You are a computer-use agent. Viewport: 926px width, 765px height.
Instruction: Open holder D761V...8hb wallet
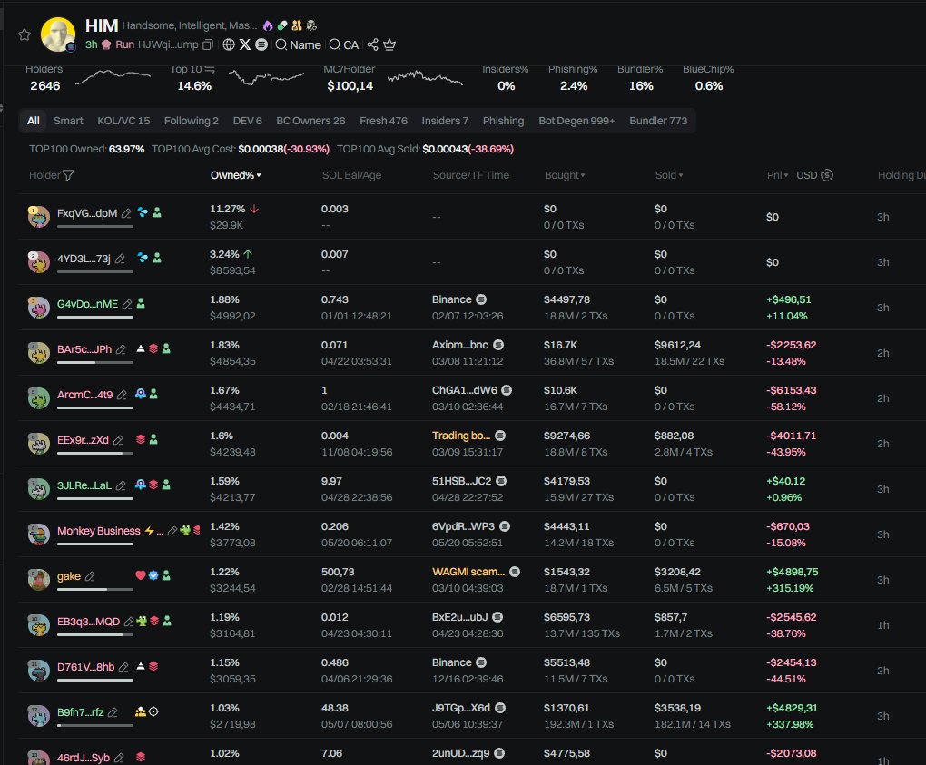(85, 667)
